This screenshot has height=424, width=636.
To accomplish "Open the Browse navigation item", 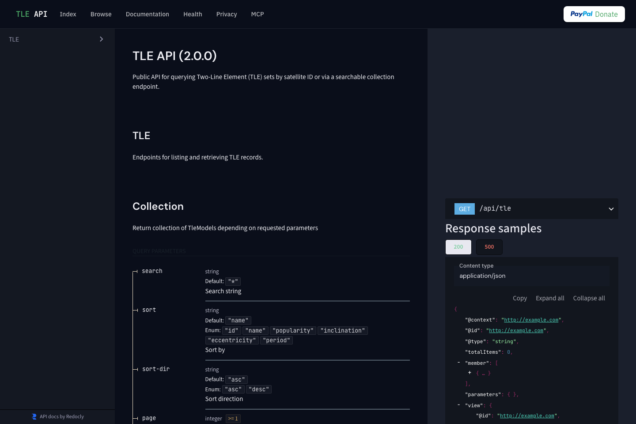I will (x=101, y=14).
